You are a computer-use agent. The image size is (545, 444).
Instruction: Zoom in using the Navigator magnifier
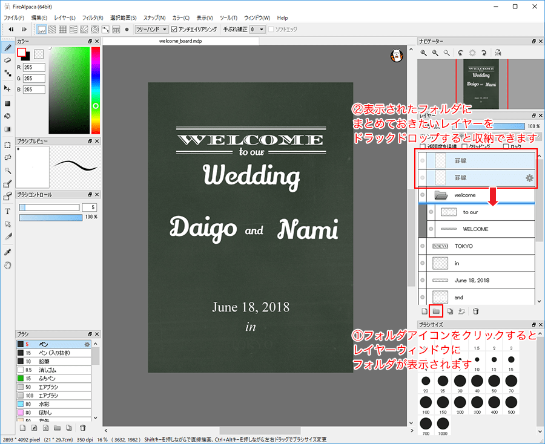[x=424, y=53]
